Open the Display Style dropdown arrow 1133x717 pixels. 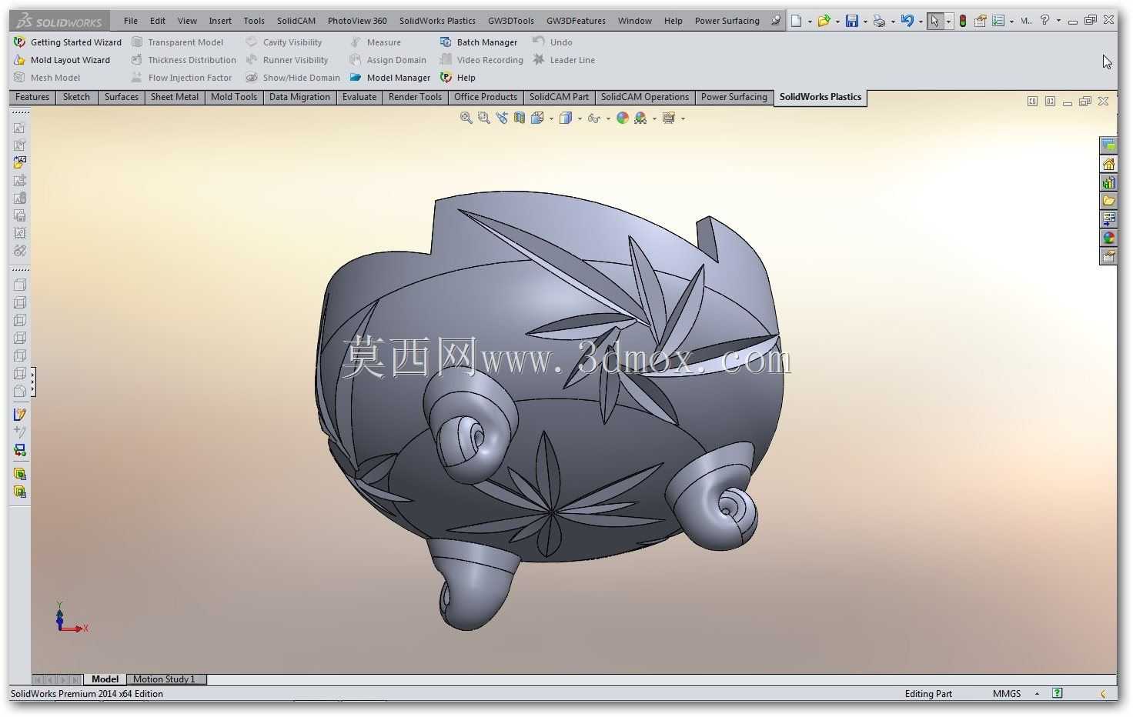pyautogui.click(x=580, y=118)
